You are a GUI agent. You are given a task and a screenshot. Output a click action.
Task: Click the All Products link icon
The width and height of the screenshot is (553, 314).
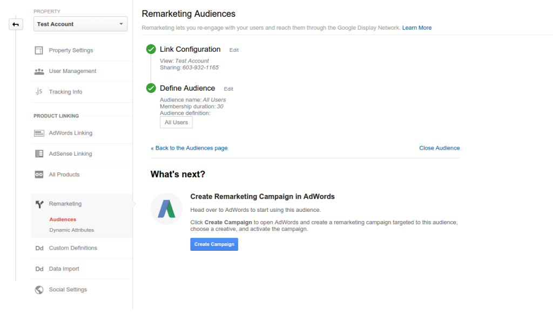(39, 175)
